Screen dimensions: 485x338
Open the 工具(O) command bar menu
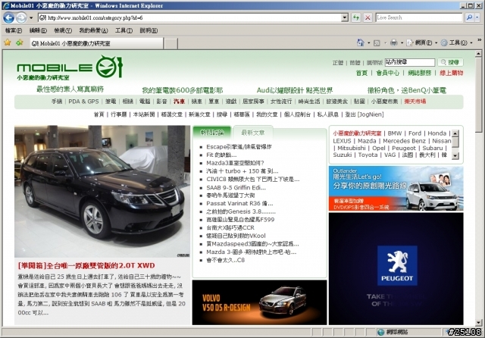[x=456, y=42]
